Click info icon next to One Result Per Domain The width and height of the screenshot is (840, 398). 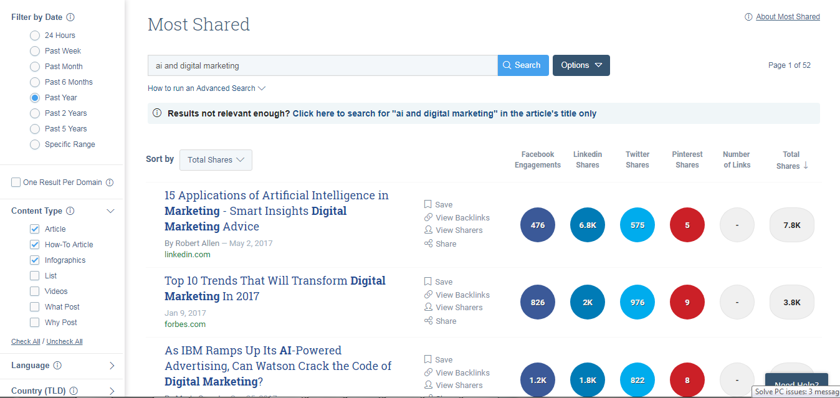[x=110, y=182]
